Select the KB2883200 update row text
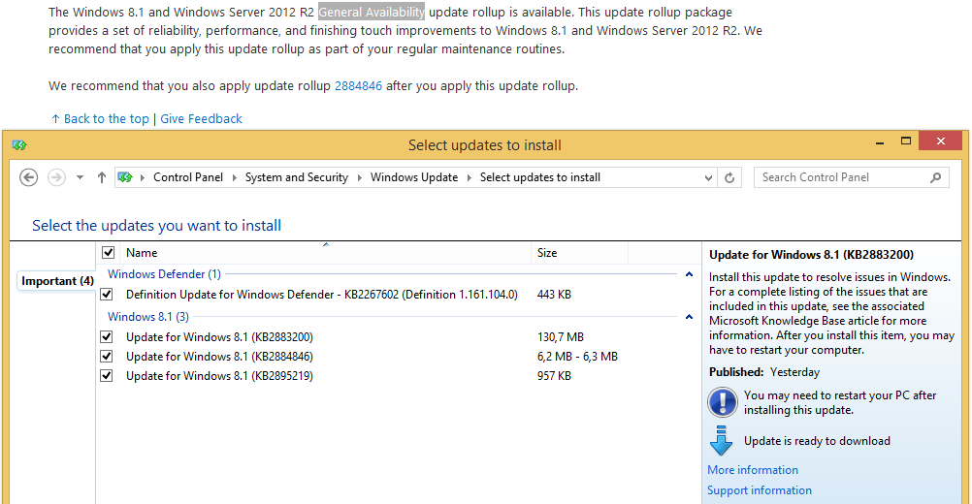This screenshot has width=972, height=504. 219,337
